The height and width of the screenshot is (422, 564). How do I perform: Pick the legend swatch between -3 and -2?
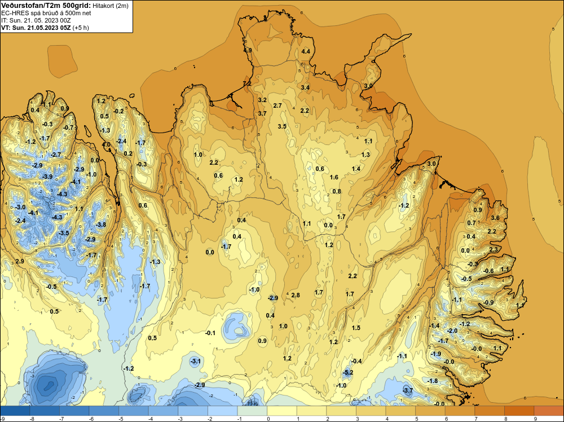[193, 411]
